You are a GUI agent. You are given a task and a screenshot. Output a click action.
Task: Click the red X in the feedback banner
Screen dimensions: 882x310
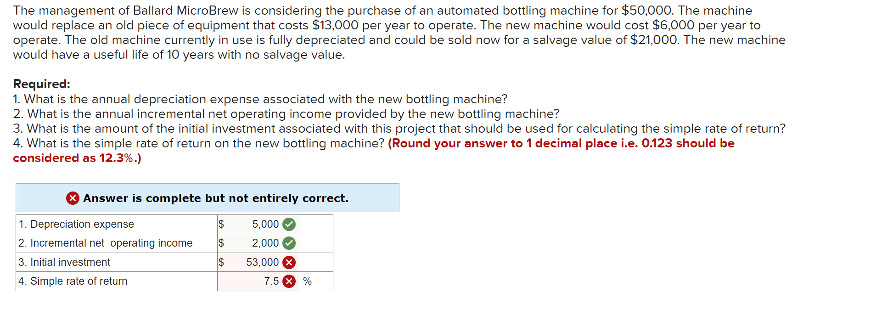coord(72,198)
